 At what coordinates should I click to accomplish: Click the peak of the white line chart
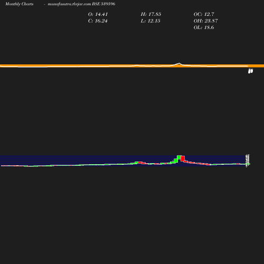coord(179,63)
